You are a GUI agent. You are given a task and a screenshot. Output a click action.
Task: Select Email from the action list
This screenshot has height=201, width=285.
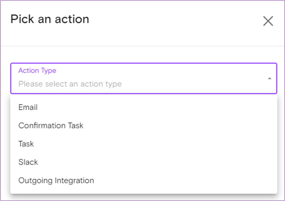(x=28, y=107)
